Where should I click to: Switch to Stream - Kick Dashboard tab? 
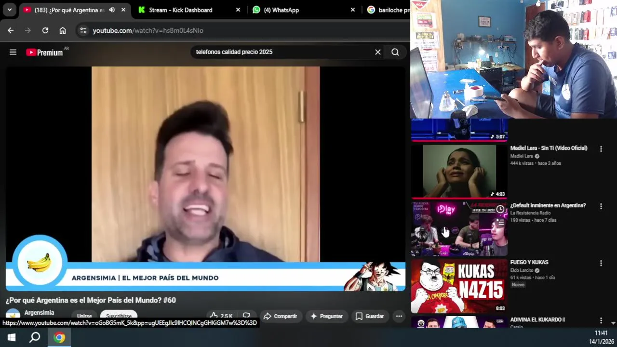188,10
